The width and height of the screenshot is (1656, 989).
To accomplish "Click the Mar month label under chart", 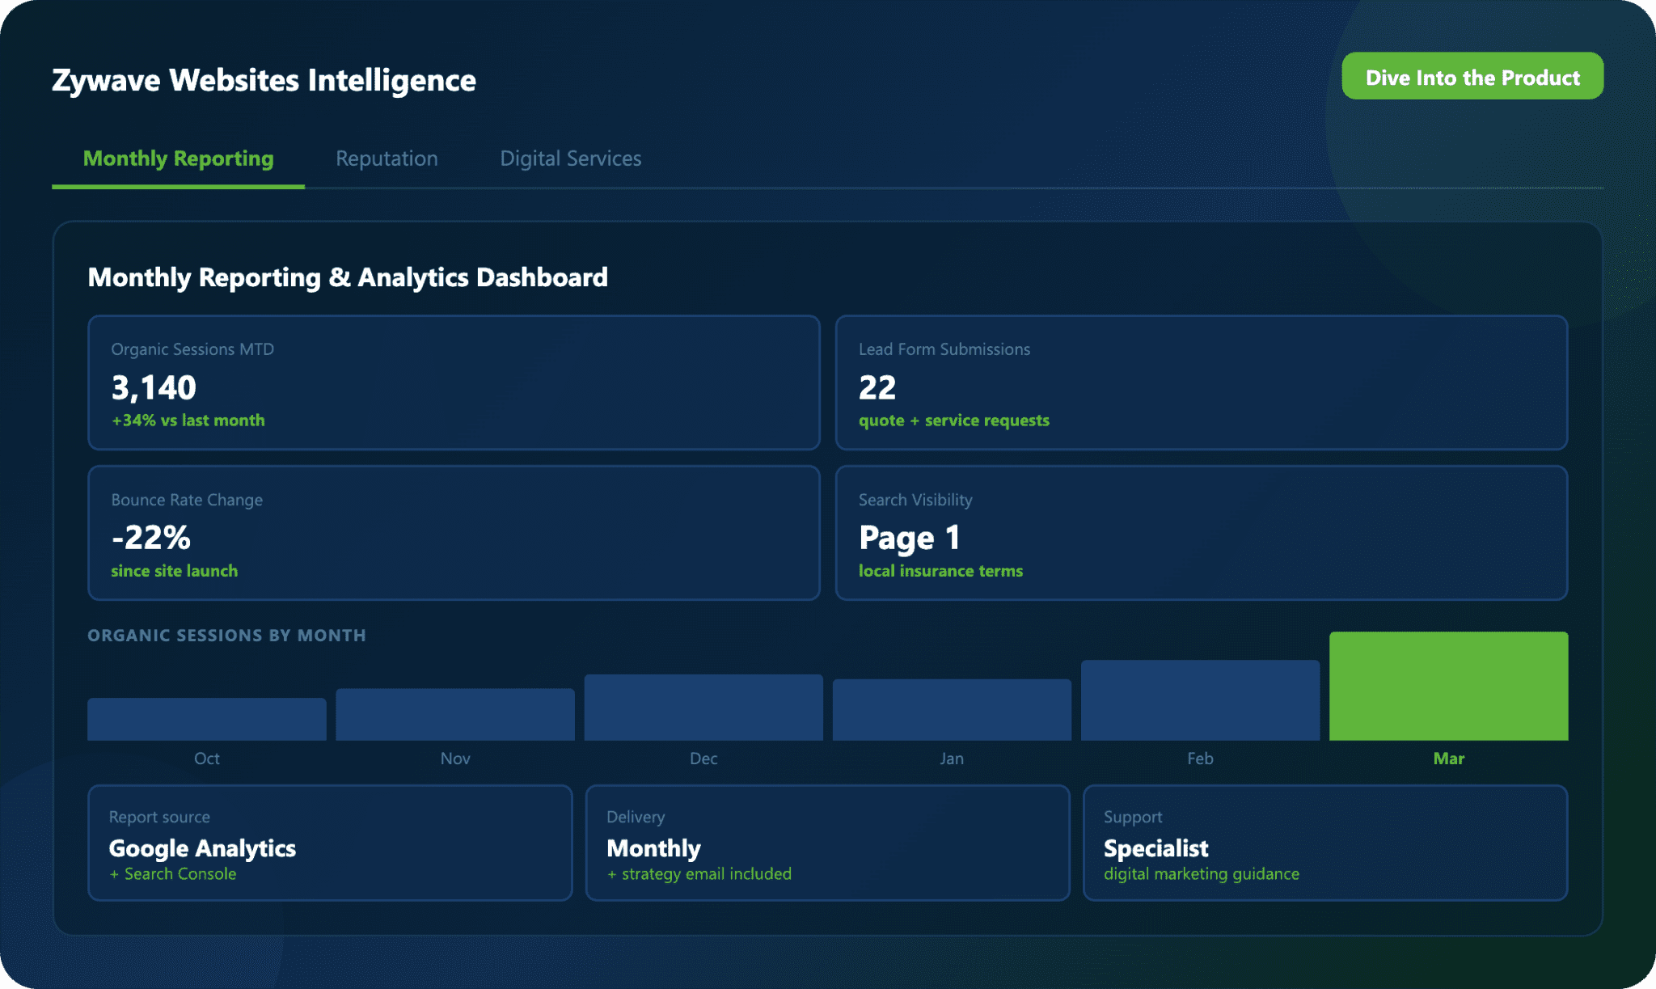I will 1448,759.
